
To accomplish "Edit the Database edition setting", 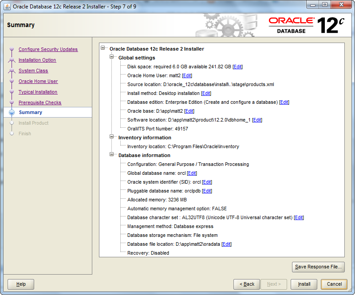I will (x=284, y=102).
